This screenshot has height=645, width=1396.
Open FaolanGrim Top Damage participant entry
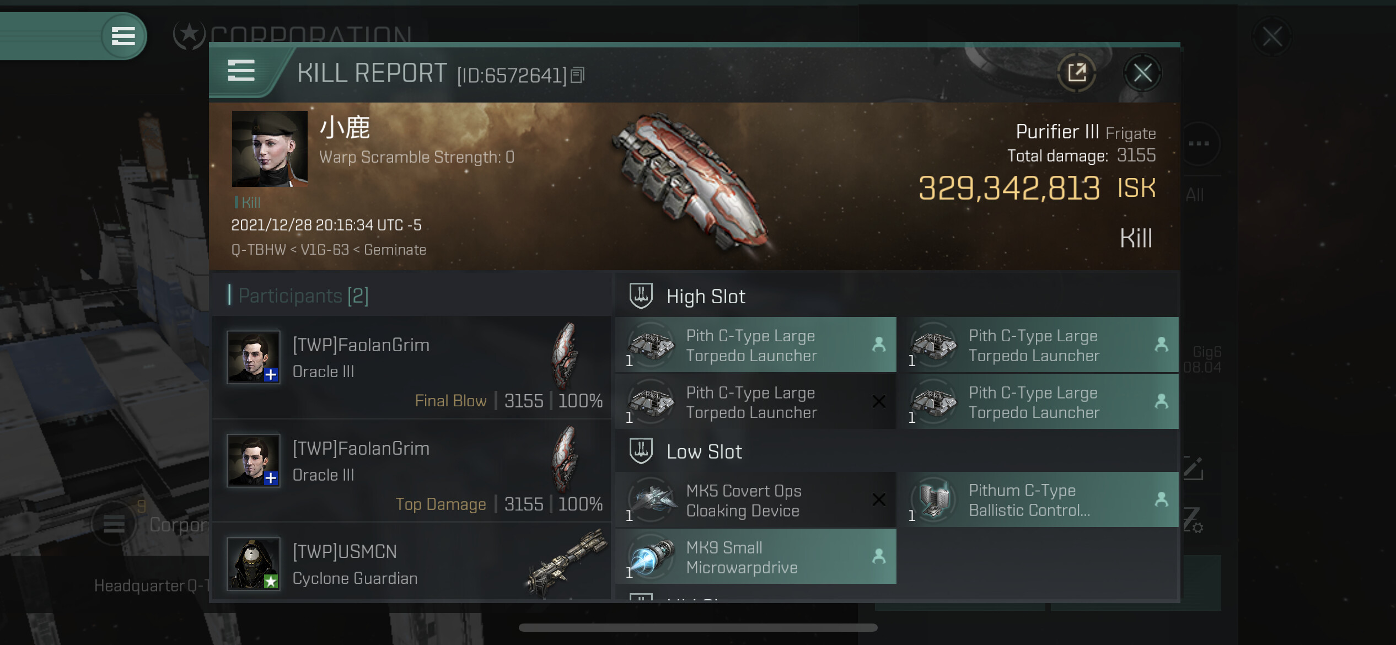412,471
